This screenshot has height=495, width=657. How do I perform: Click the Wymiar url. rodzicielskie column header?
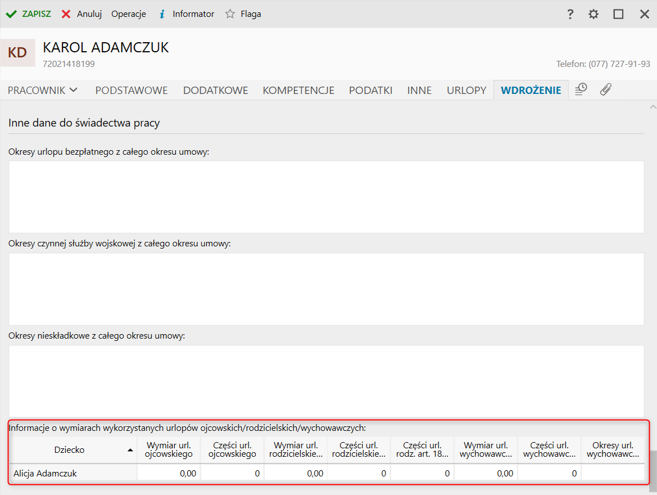[296, 449]
